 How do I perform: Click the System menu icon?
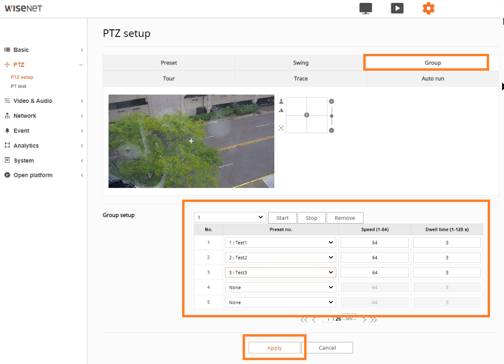(7, 160)
